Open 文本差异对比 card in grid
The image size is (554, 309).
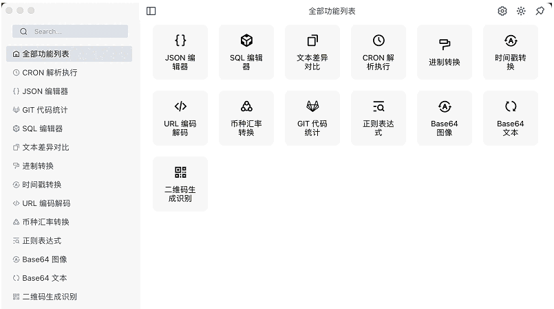pos(312,52)
